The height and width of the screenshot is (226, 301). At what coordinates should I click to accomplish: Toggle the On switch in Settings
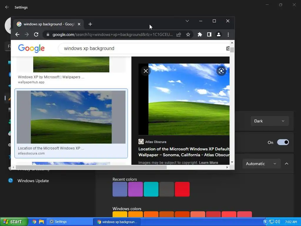[283, 142]
